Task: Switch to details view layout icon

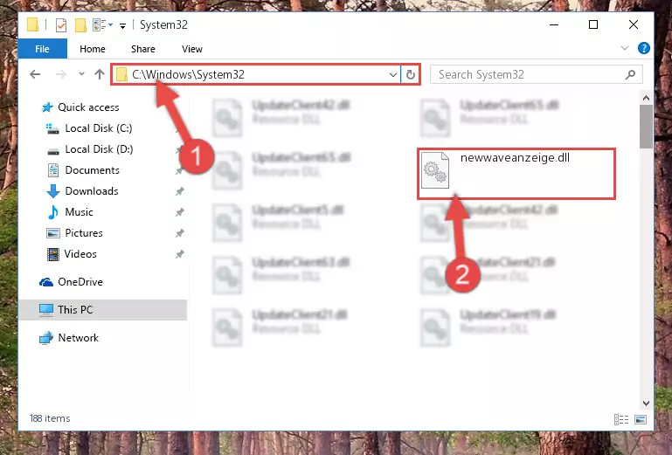Action: 621,419
